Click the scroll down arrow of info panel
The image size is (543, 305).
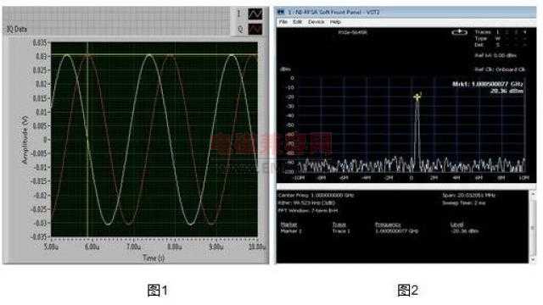click(533, 259)
